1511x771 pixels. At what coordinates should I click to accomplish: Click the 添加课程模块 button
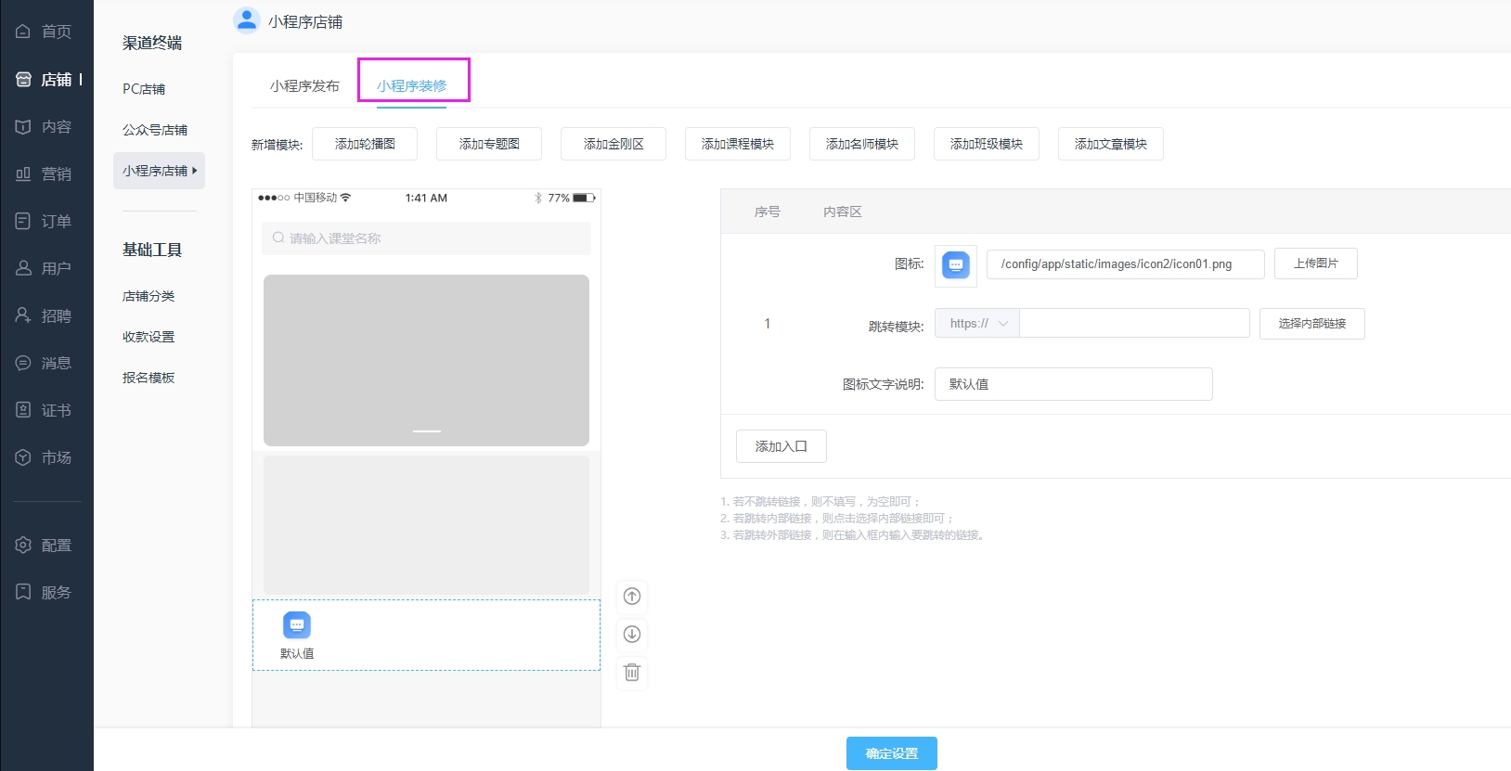tap(738, 144)
